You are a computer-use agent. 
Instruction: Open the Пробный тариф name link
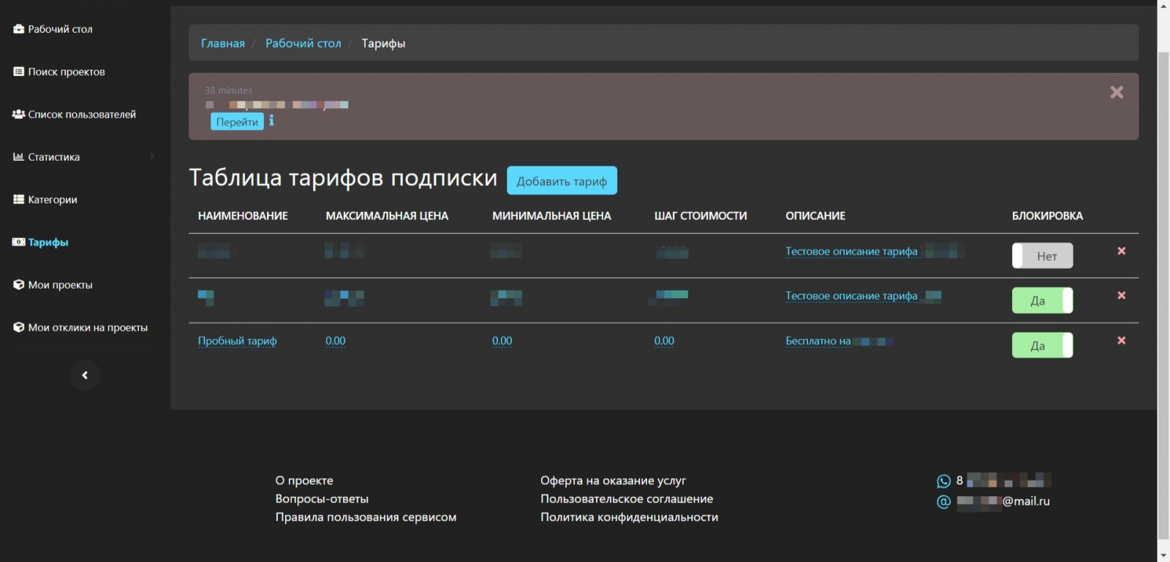tap(237, 341)
